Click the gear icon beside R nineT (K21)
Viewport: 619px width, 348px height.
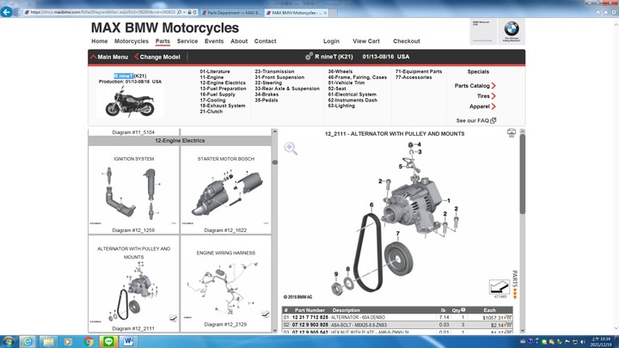[x=309, y=57]
